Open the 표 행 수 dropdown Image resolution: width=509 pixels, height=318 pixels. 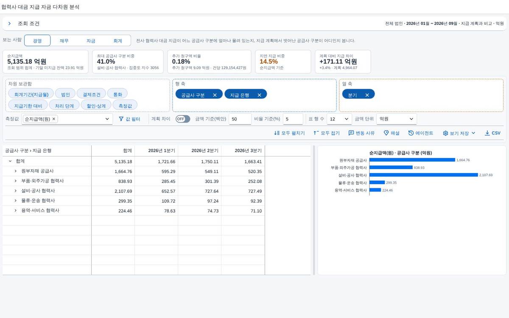(x=339, y=119)
